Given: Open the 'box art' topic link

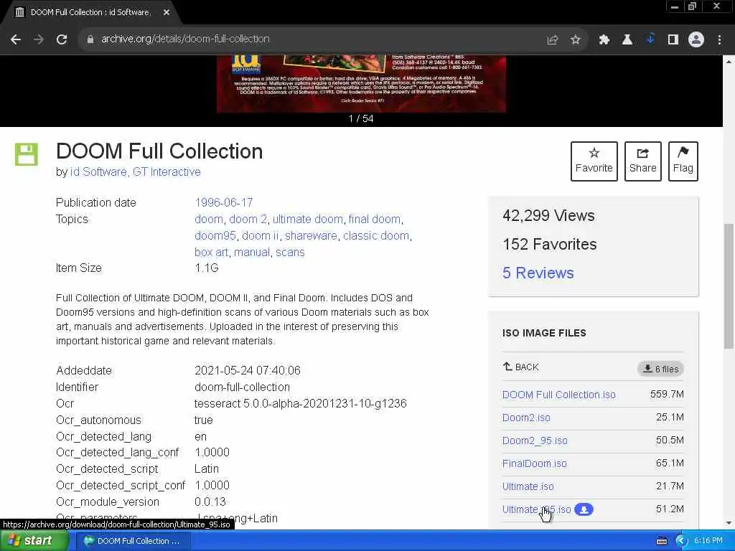Looking at the screenshot, I should pyautogui.click(x=211, y=252).
